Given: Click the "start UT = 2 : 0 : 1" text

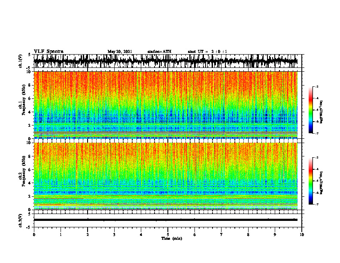Looking at the screenshot, I should (207, 52).
